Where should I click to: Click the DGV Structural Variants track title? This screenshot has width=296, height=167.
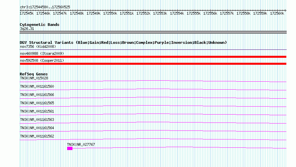(x=123, y=42)
